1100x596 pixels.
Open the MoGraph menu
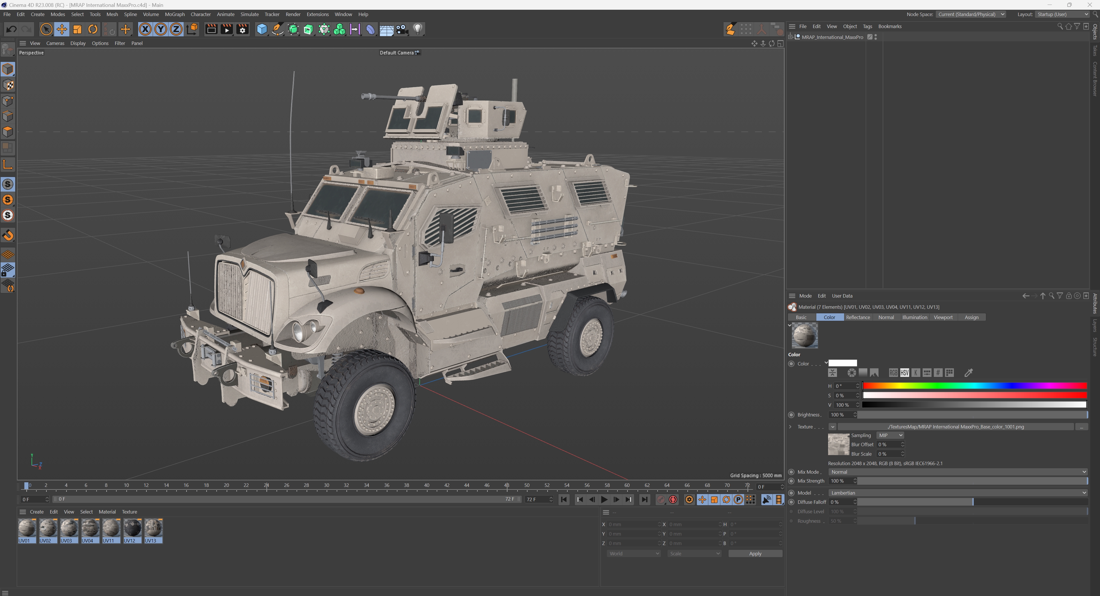(x=175, y=14)
